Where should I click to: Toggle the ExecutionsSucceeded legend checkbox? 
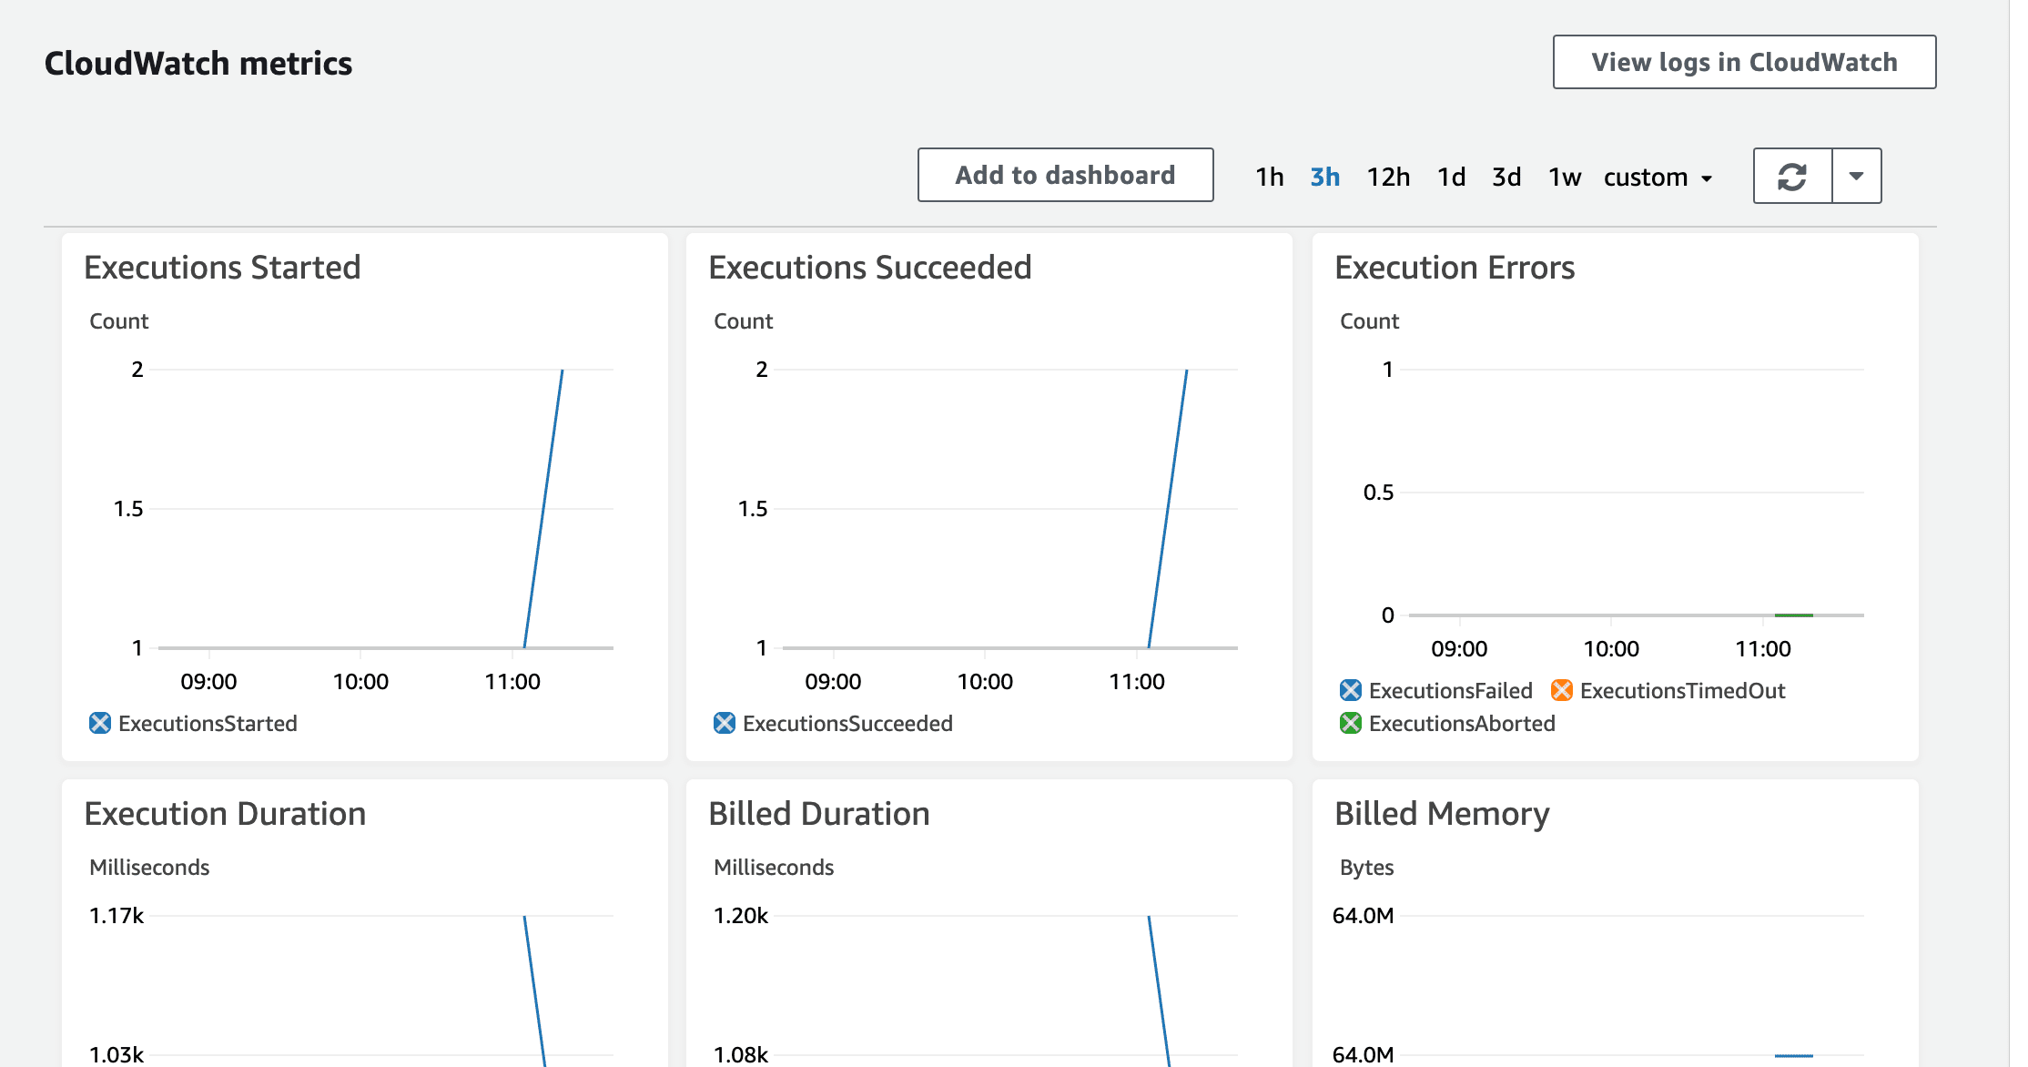click(x=725, y=723)
